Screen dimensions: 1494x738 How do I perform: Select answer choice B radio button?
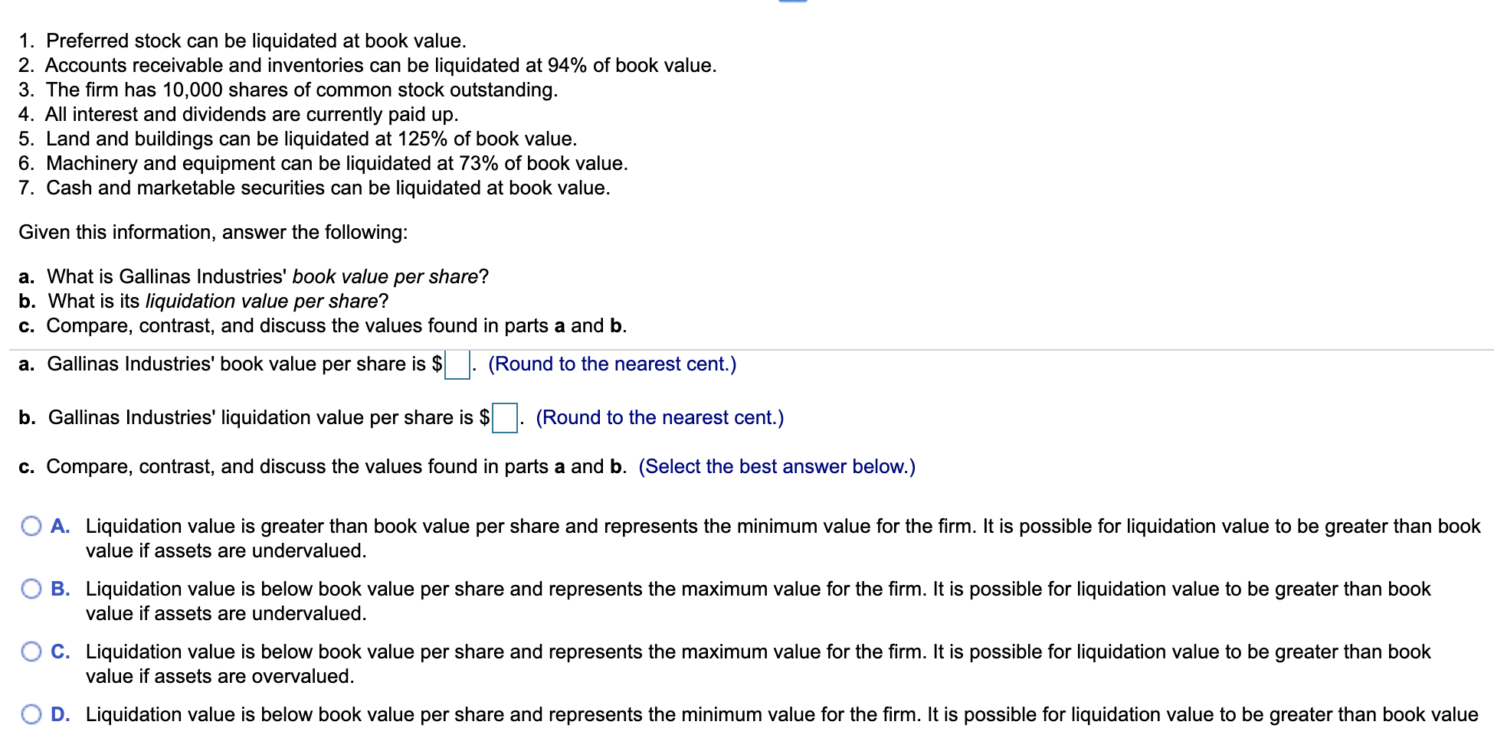click(x=31, y=589)
